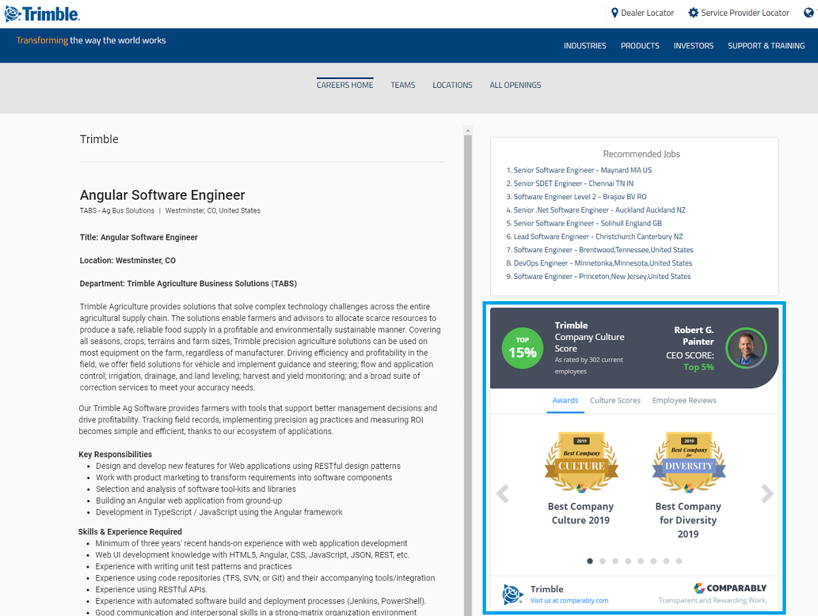The image size is (818, 616).
Task: Click the Best Company Culture 2019 badge
Action: click(x=581, y=463)
